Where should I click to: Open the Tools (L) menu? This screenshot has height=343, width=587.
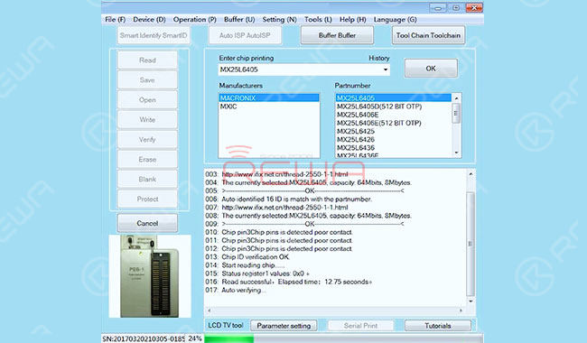click(x=318, y=20)
